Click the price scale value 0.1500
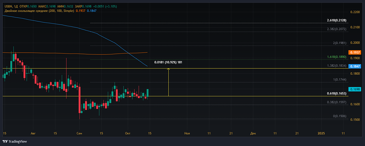Image resolution: width=365 pixels, height=146 pixels. click(354, 119)
